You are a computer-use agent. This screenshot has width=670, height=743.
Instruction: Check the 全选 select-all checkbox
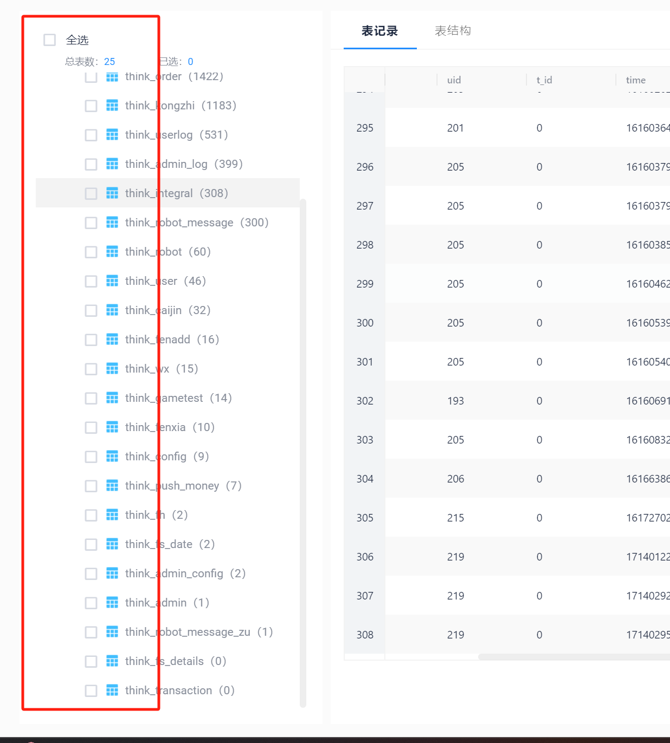click(50, 40)
